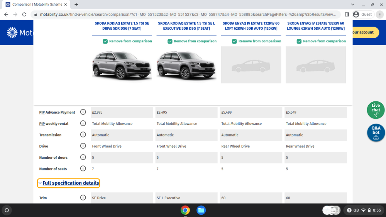This screenshot has height=217, width=386.
Task: Click the PIP Advance Payment label
Action: tap(57, 112)
